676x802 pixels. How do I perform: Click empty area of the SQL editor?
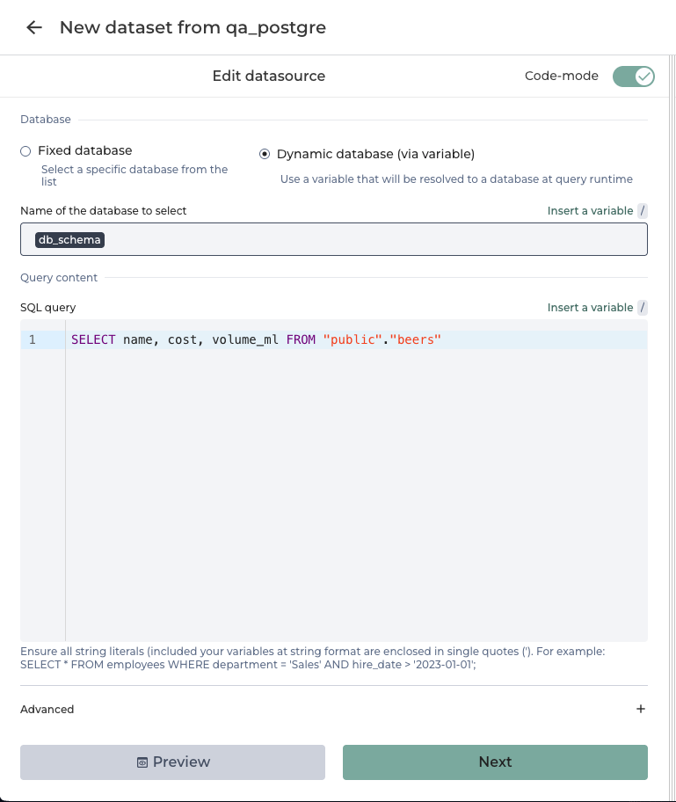pyautogui.click(x=352, y=492)
